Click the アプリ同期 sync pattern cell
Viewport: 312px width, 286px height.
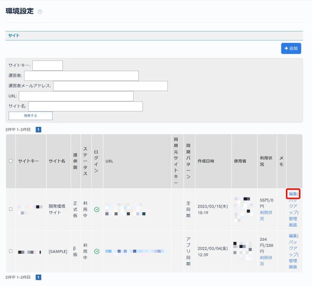188,251
